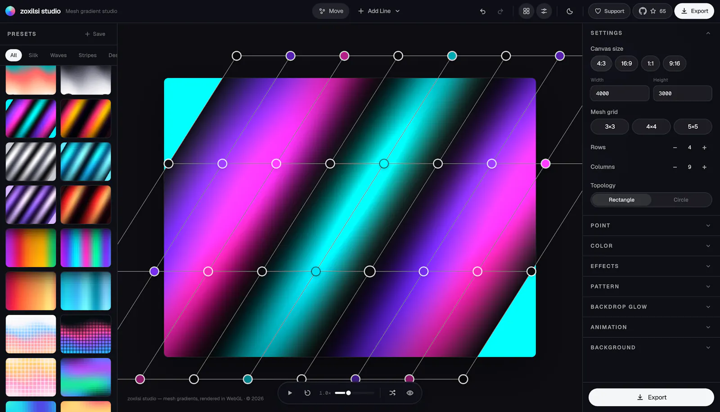Decrease the Rows count with minus
Image resolution: width=720 pixels, height=412 pixels.
pos(675,148)
